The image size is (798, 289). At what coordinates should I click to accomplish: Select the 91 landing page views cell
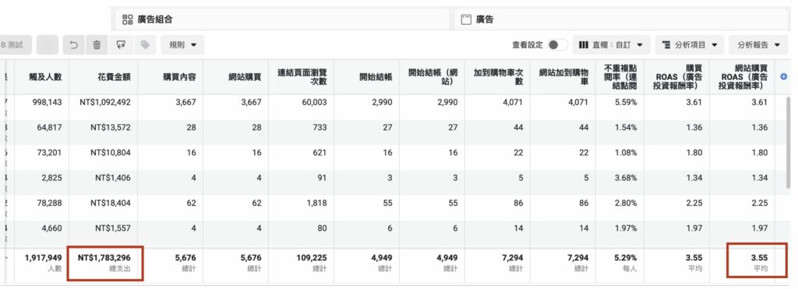point(302,183)
